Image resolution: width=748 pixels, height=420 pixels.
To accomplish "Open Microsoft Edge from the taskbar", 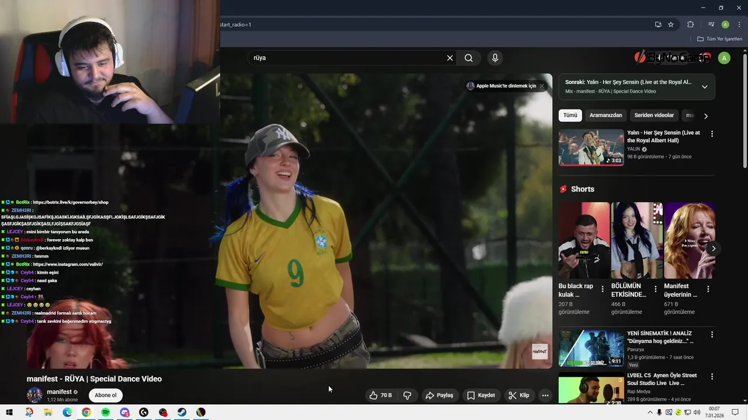I will 67,412.
